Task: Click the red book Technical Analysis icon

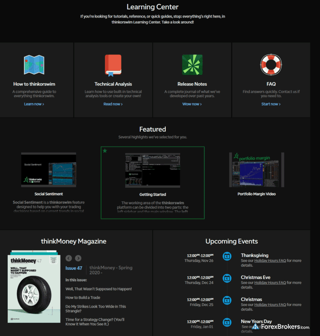Action: pos(113,66)
